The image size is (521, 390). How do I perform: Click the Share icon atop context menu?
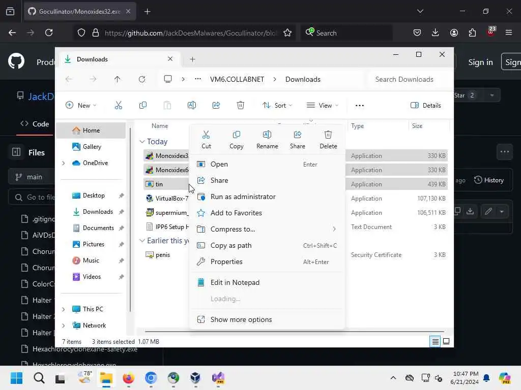297,135
